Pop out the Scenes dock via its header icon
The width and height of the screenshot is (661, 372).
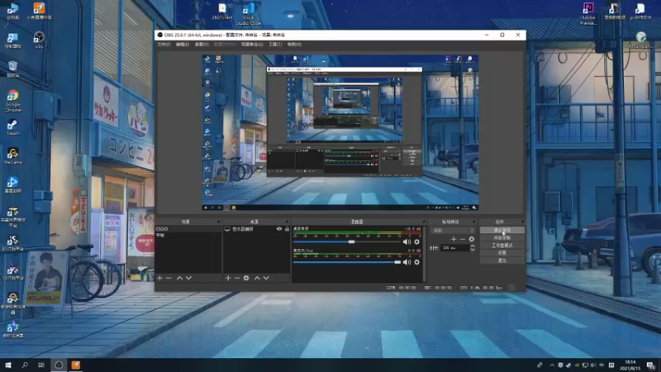[218, 222]
